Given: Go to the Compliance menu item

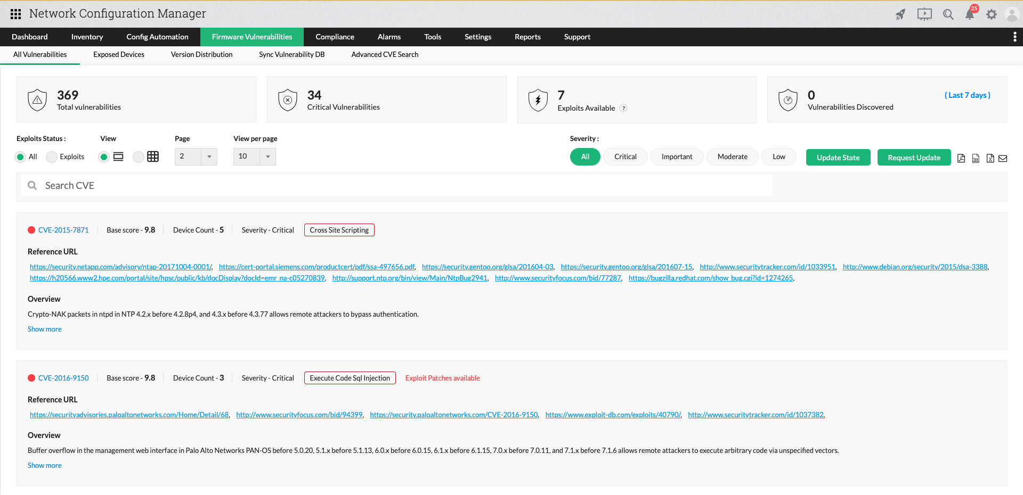Looking at the screenshot, I should click(335, 37).
